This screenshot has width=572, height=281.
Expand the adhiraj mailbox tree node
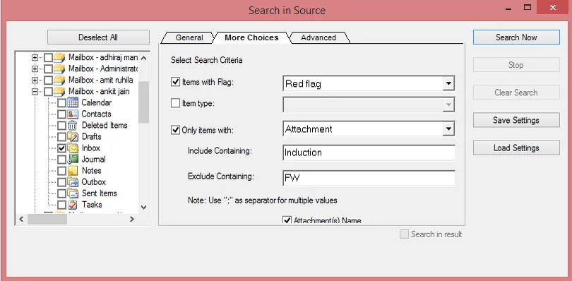point(35,58)
